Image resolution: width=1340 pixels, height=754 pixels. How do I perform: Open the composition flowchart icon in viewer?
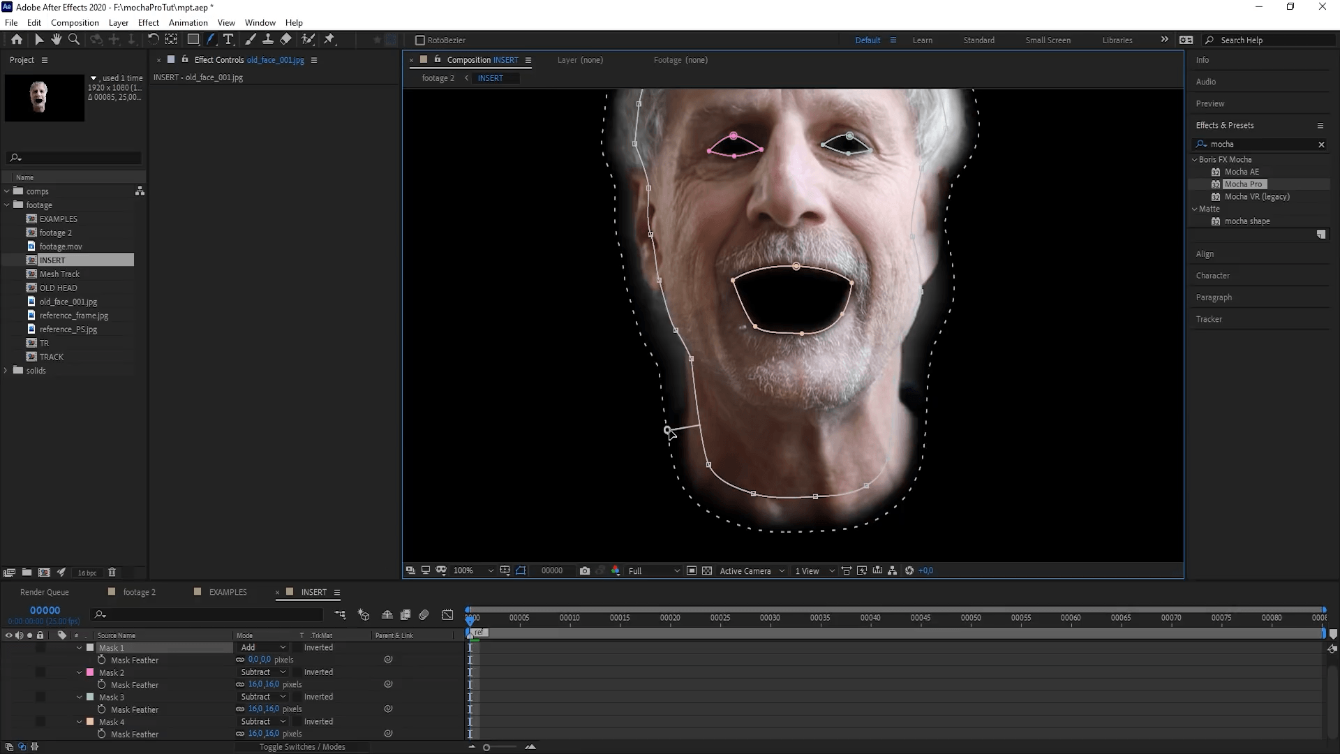pos(893,570)
